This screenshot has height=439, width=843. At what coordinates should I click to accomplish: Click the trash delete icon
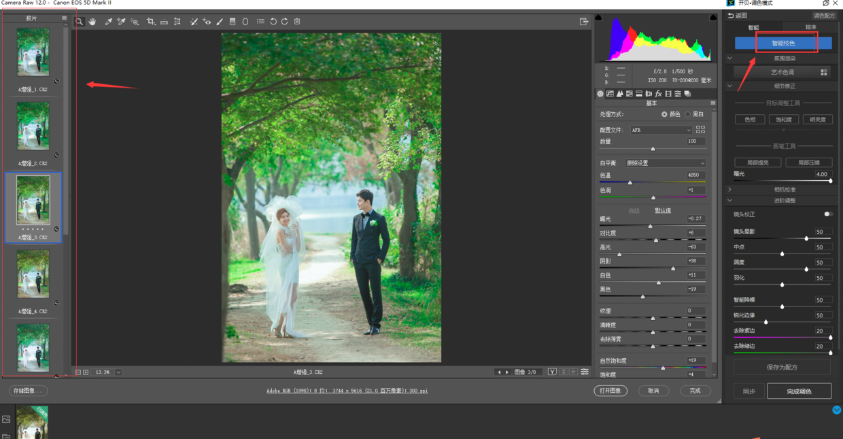297,22
